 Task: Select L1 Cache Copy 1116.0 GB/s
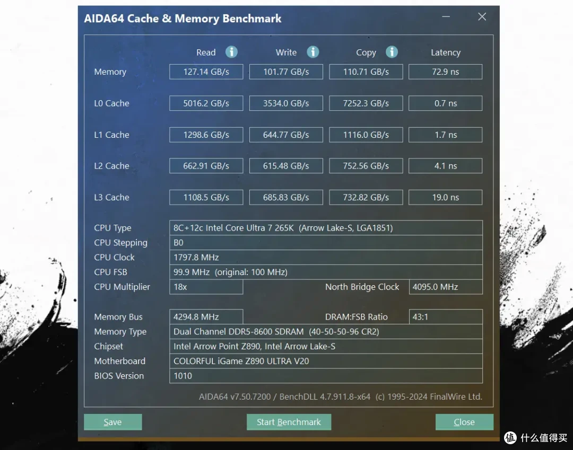[366, 135]
